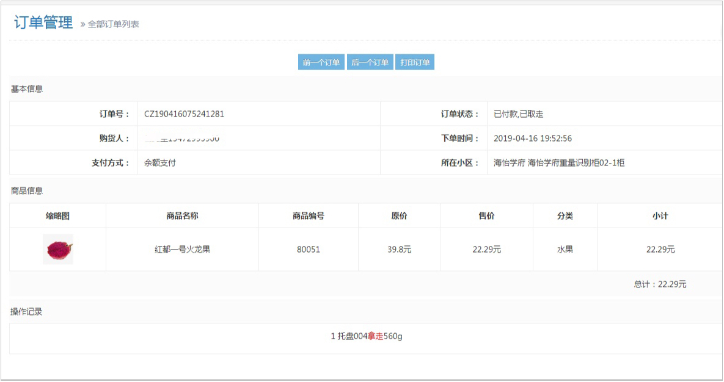Select product name 红都一号火龙果
Viewport: 724px width, 382px height.
pos(182,250)
